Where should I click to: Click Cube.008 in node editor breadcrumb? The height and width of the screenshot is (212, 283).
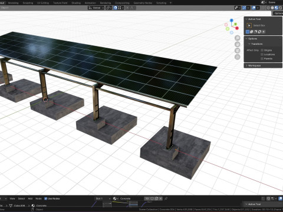coord(19,206)
